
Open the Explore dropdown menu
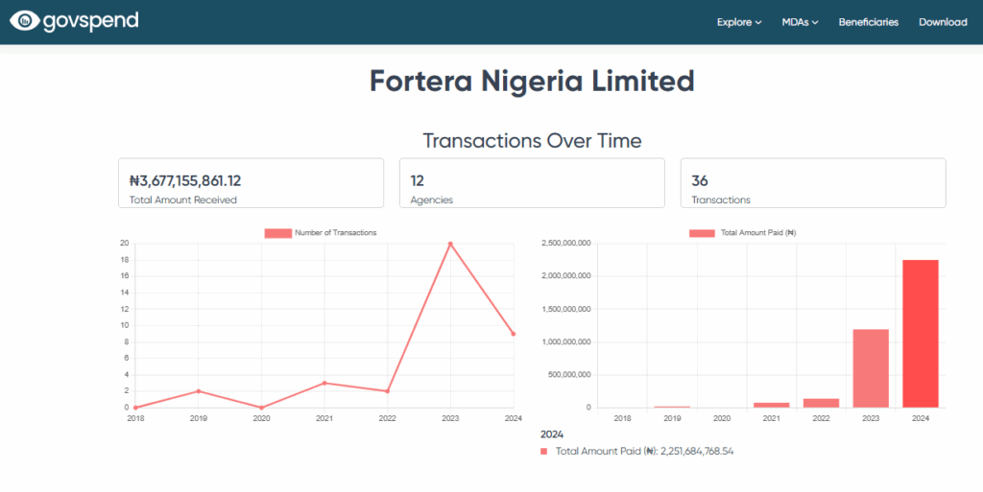click(x=738, y=22)
